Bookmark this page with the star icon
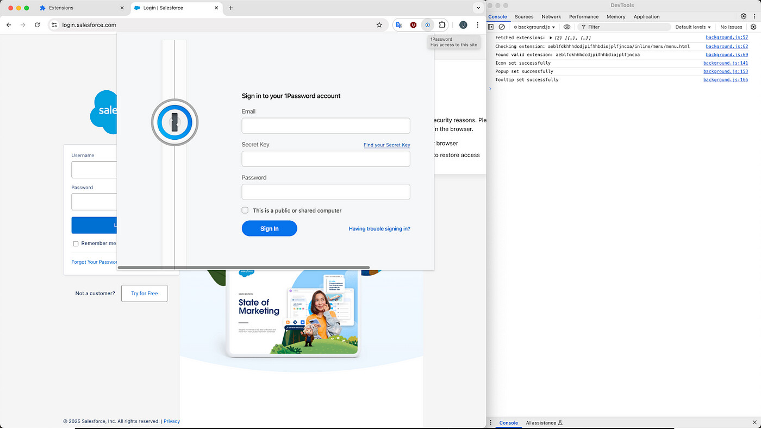 click(x=379, y=25)
